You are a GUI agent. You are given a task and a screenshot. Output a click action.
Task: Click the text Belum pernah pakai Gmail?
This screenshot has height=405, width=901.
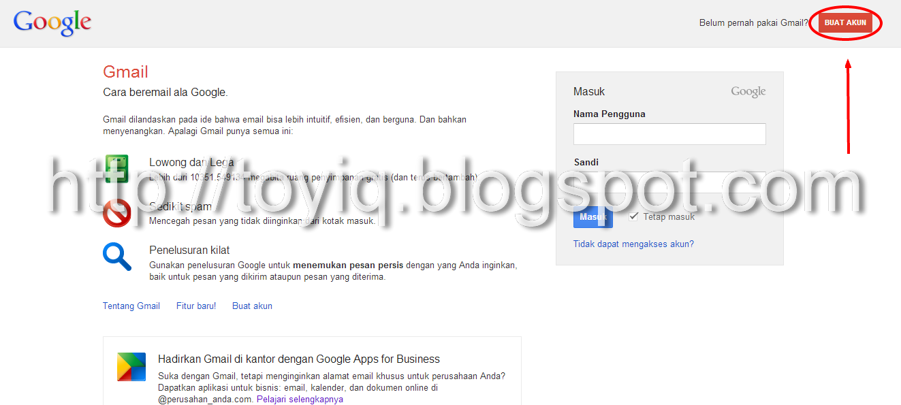click(754, 23)
